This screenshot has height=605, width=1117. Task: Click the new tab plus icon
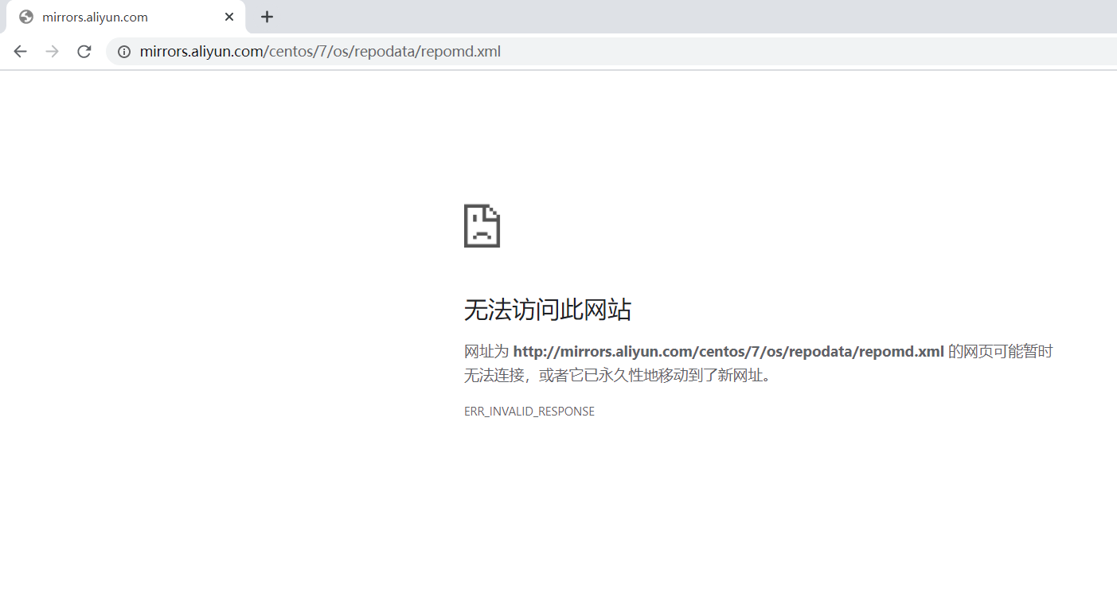point(267,17)
